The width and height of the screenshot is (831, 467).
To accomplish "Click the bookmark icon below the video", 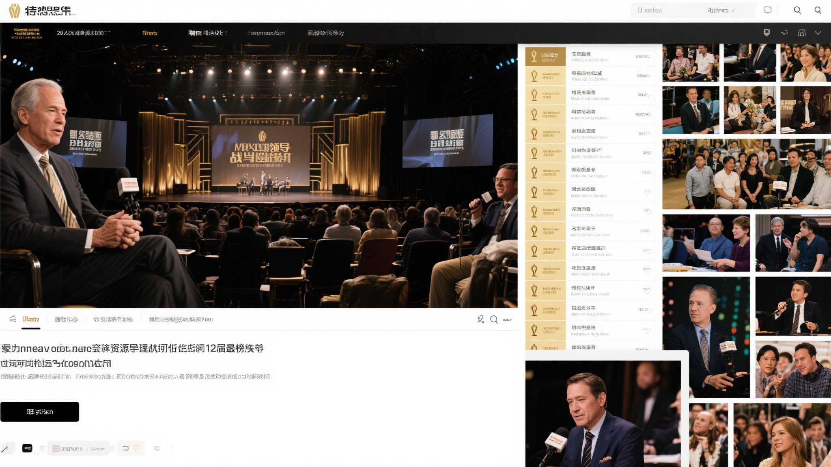I will (x=480, y=319).
